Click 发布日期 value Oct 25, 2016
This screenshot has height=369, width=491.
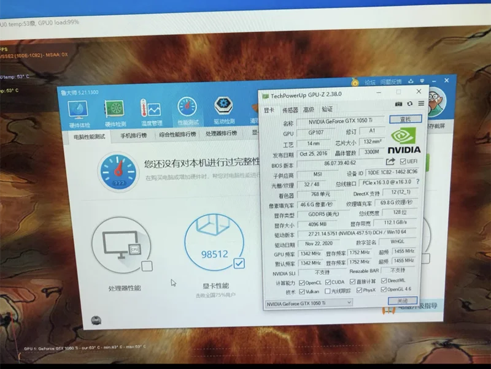[313, 153]
